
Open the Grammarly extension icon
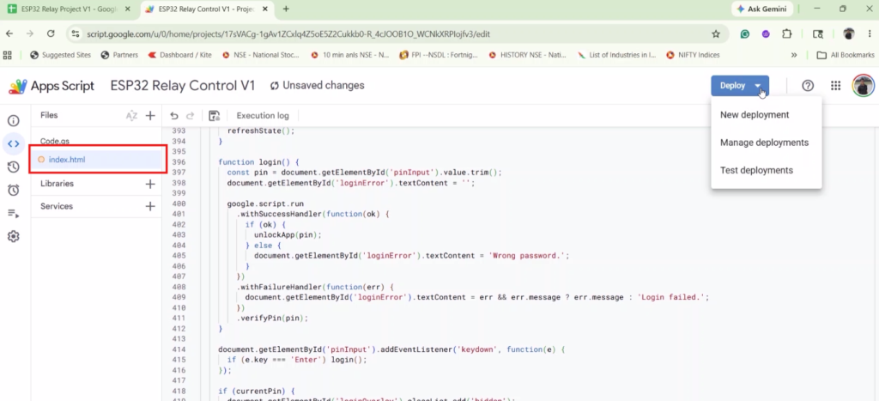click(x=745, y=34)
